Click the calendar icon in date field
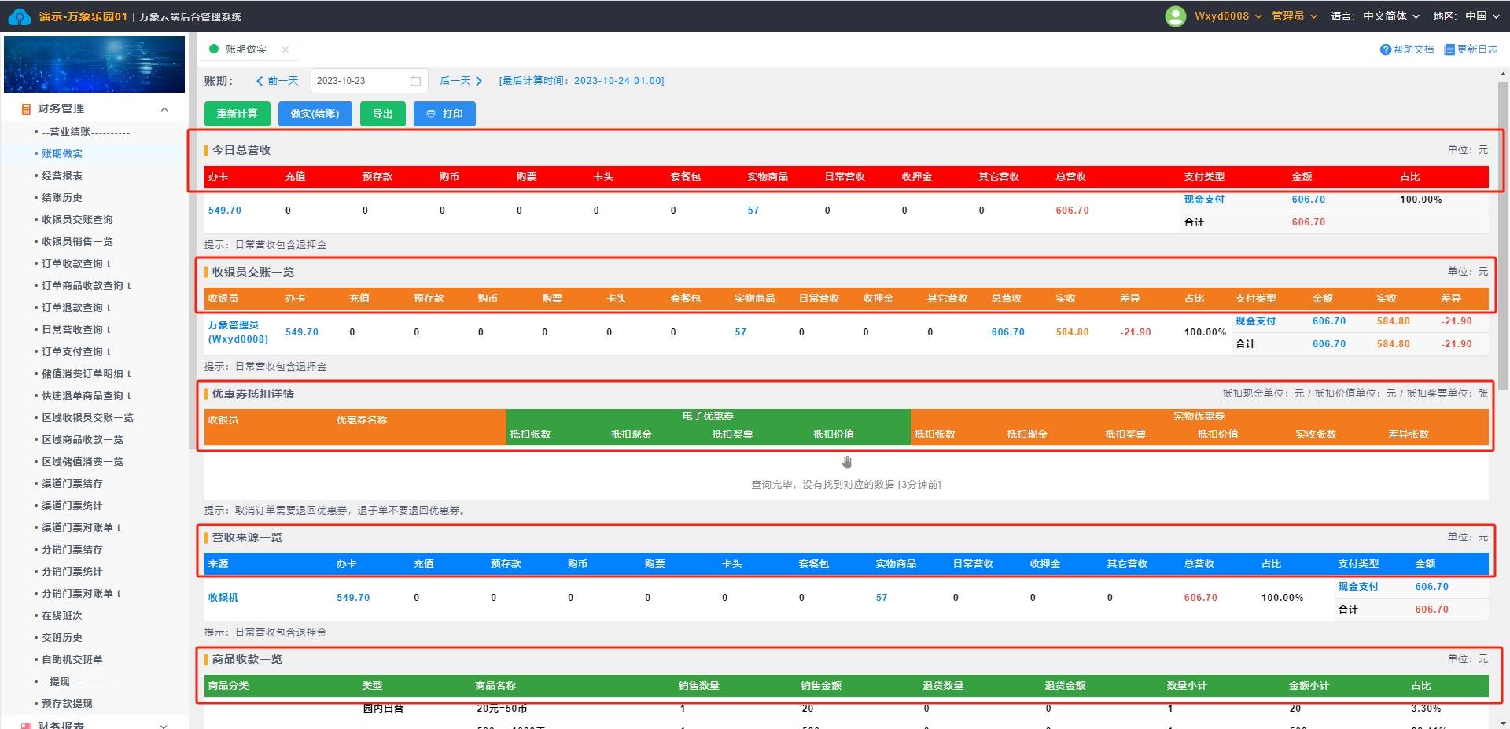 415,81
